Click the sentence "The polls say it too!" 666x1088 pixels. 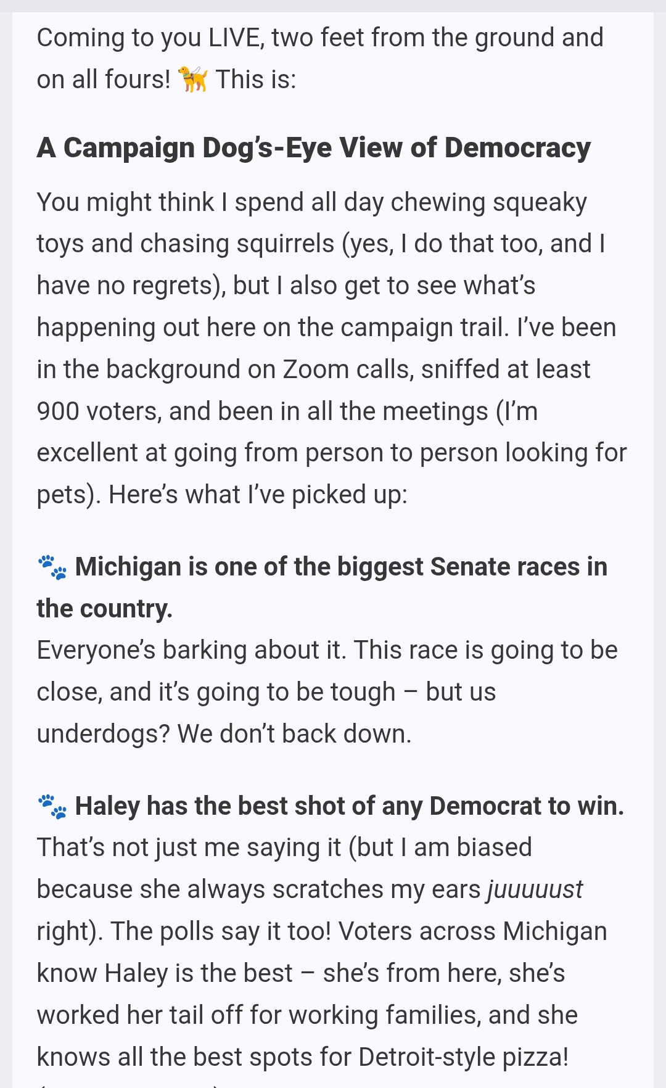click(221, 931)
